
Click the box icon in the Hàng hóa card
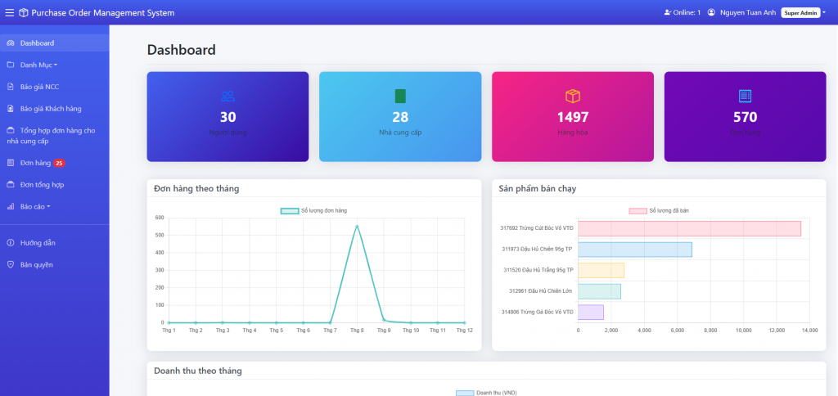click(x=573, y=97)
